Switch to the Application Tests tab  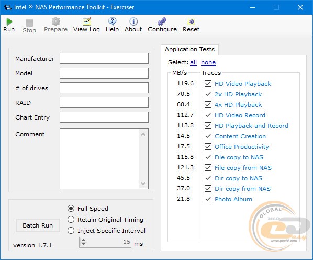[x=189, y=49]
